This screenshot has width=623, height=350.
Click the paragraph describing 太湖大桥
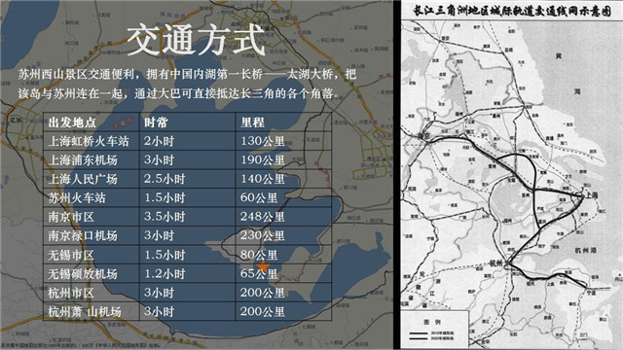(x=187, y=84)
